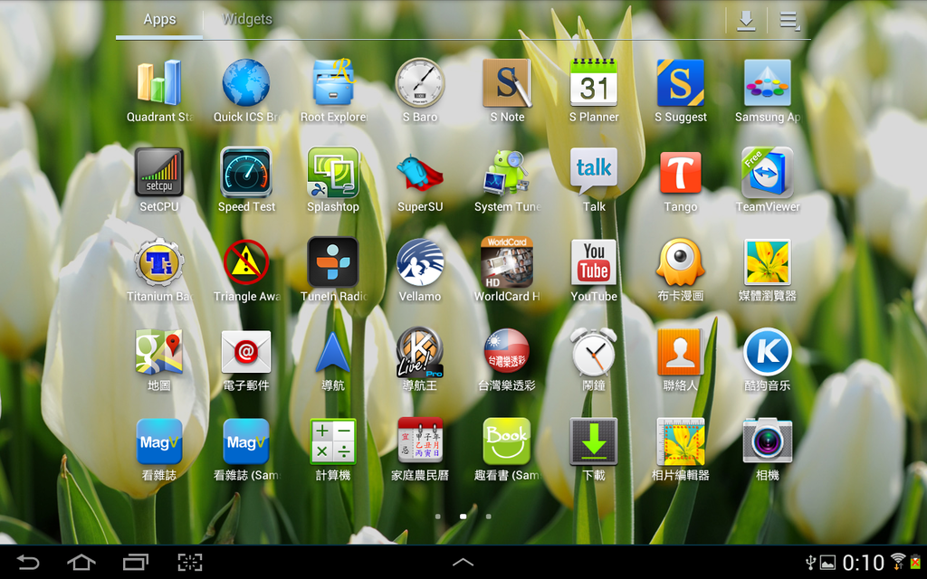Image resolution: width=927 pixels, height=579 pixels.
Task: Open 導航 navigation arrow app
Action: (x=333, y=352)
